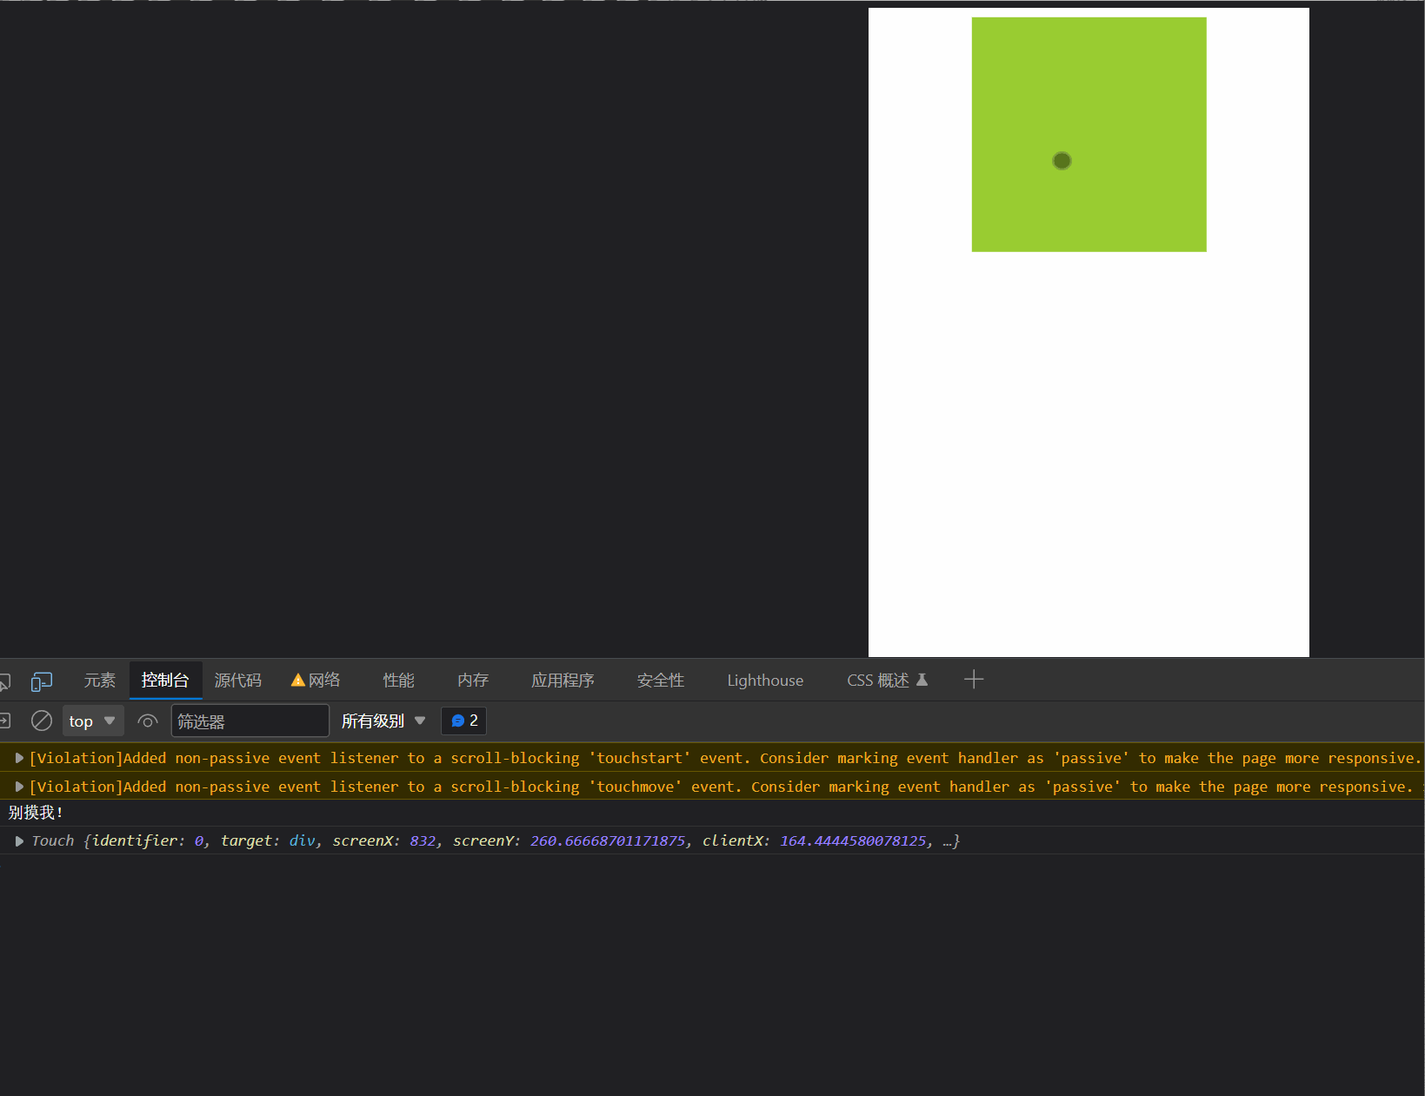Expand the Touch object log entry
1425x1096 pixels.
click(19, 840)
